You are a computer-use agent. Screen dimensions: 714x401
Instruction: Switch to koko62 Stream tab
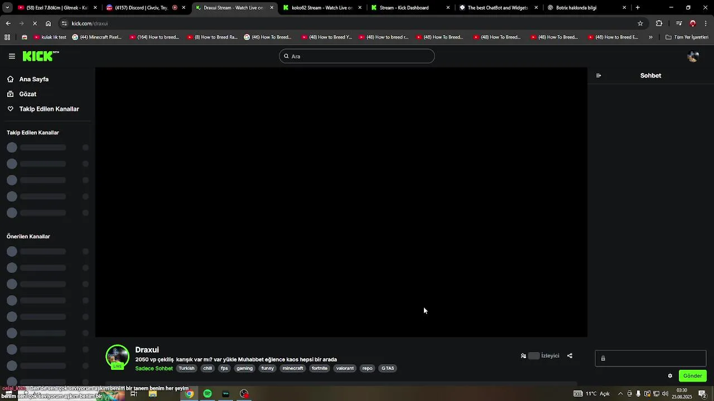coord(322,8)
